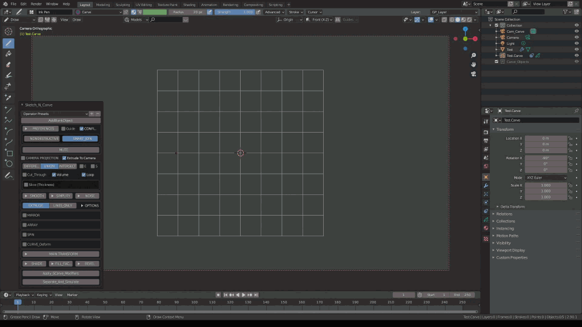The height and width of the screenshot is (327, 582).
Task: Toggle camera view with the camera icon
Action: pos(473,74)
